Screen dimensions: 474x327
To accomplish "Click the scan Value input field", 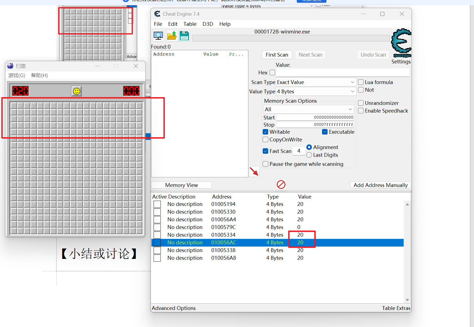I will pyautogui.click(x=343, y=72).
